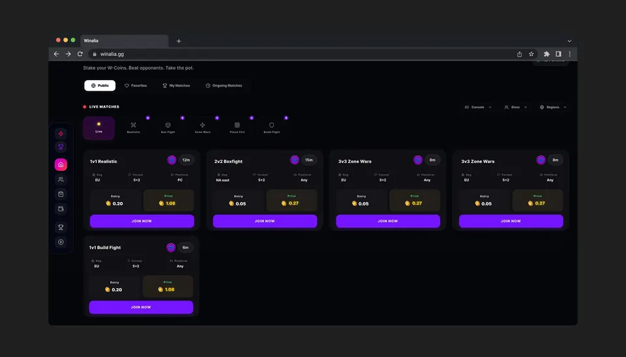
Task: Bookmark this page with the star icon
Action: point(531,54)
